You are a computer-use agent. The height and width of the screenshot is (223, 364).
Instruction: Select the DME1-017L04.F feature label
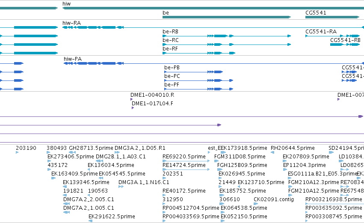pyautogui.click(x=152, y=104)
